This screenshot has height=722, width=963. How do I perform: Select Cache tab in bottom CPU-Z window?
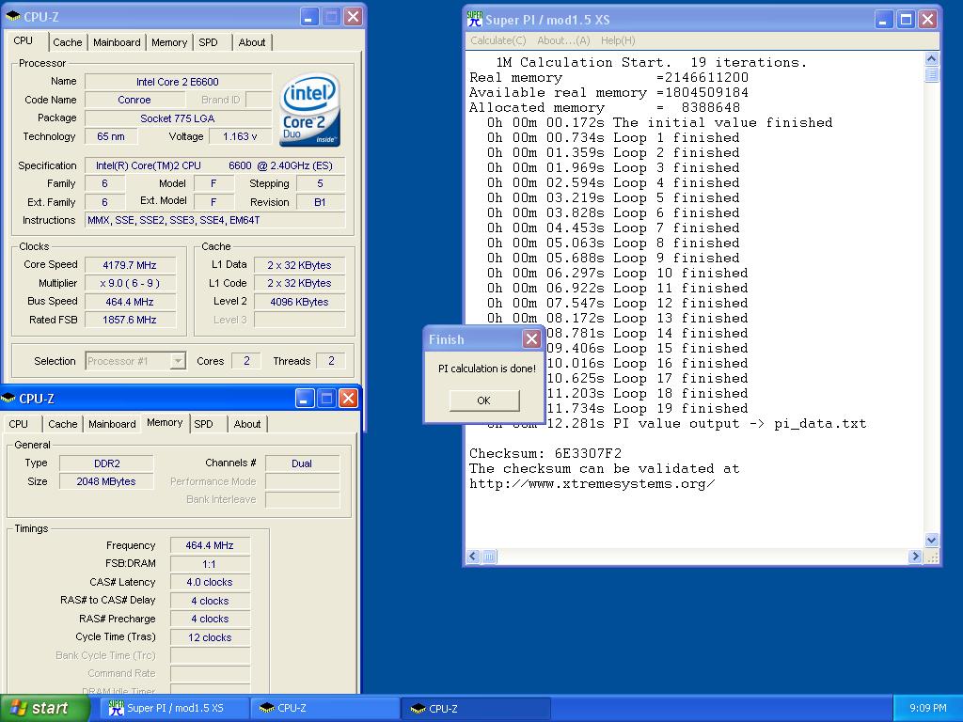click(x=63, y=424)
